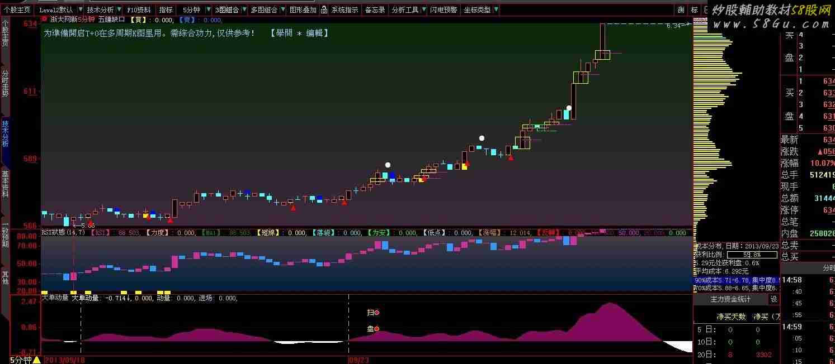
Task: Click the white dot marker at chart peak near 611
Action: (569, 108)
